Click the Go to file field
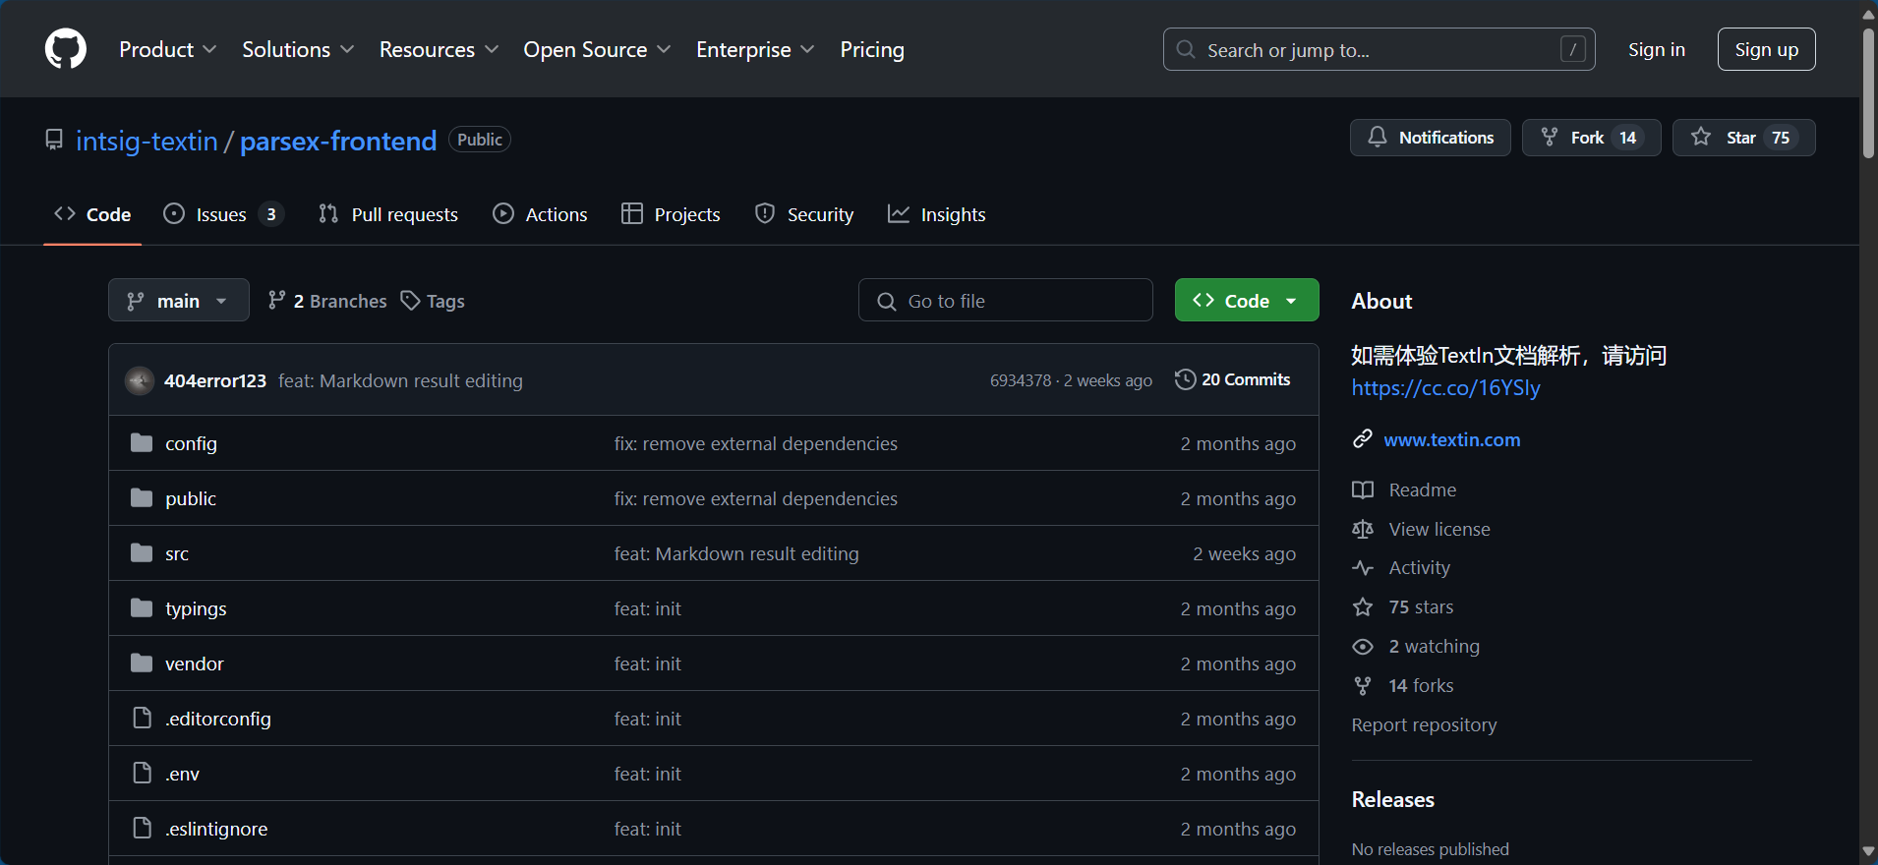Screen dimensions: 1878x865 coord(1006,301)
